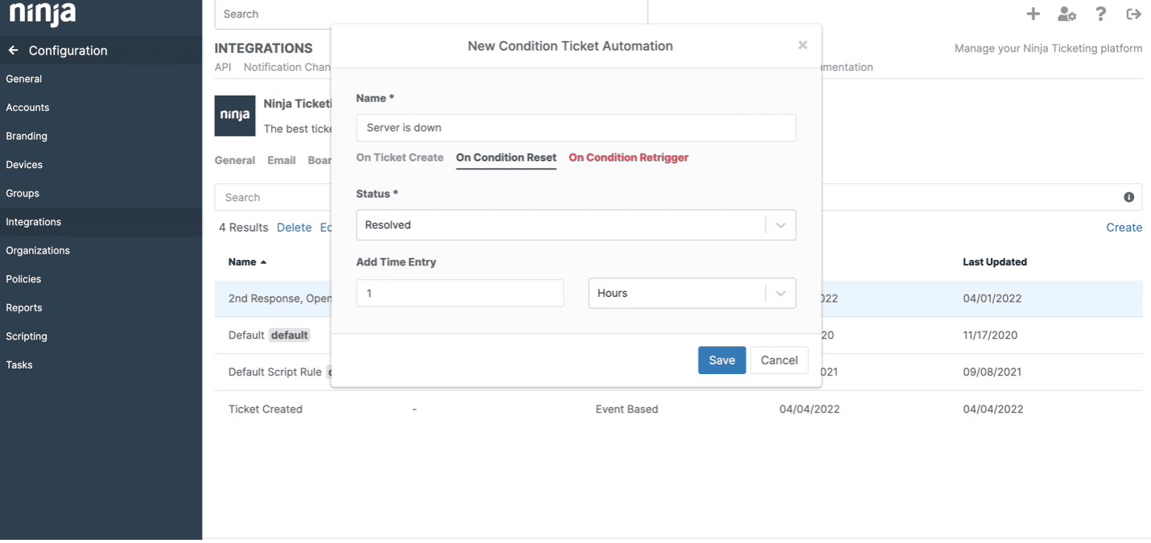1151x543 pixels.
Task: Focus the Add Time Entry number field
Action: [x=460, y=294]
